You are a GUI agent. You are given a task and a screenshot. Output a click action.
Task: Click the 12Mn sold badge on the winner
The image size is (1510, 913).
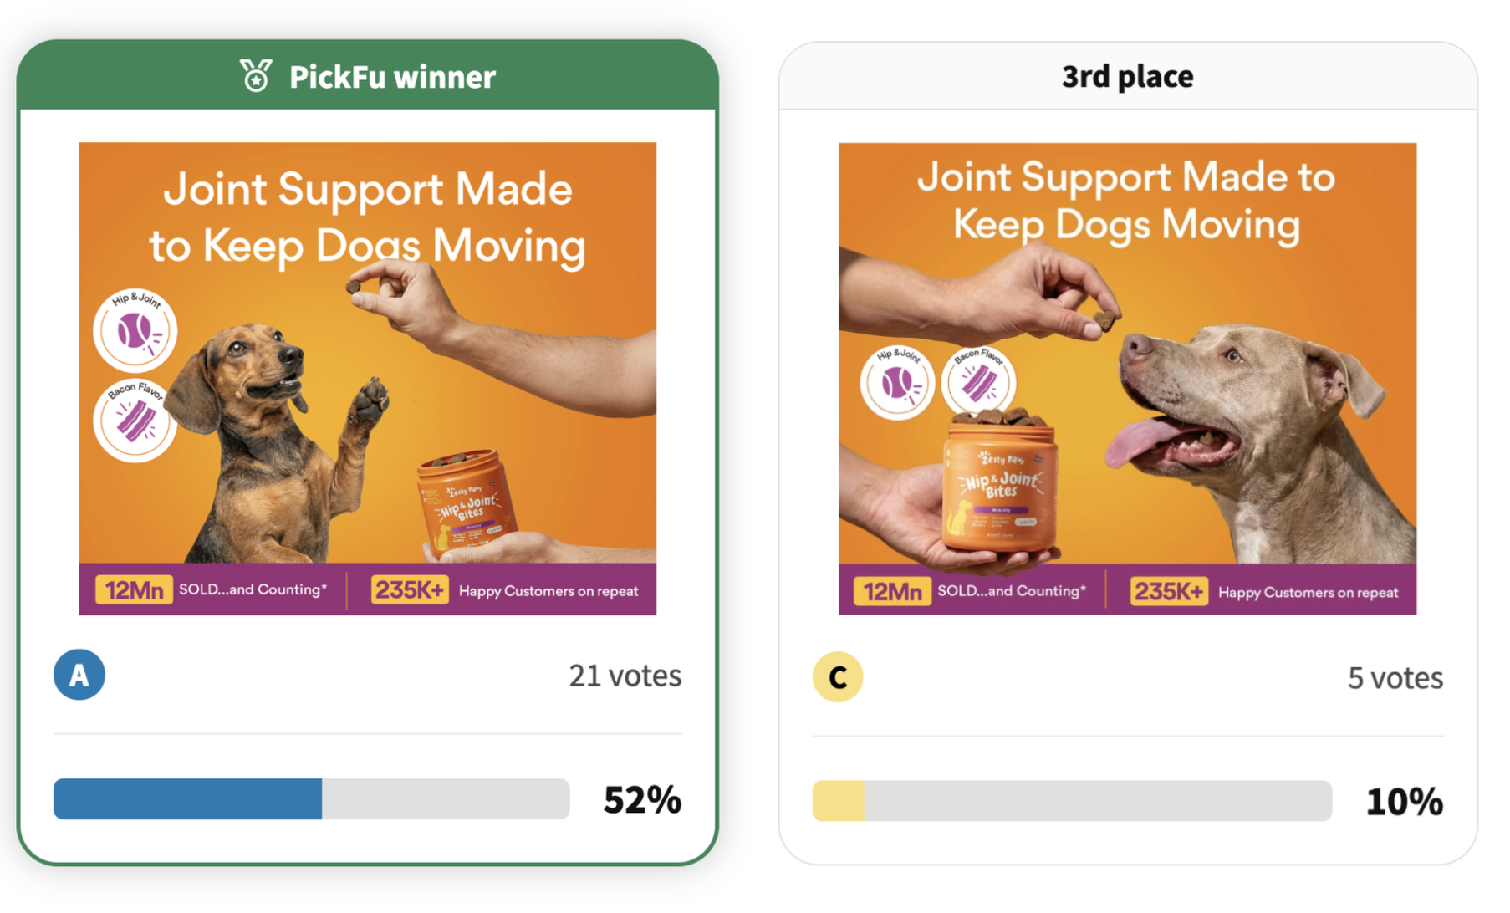coord(134,589)
